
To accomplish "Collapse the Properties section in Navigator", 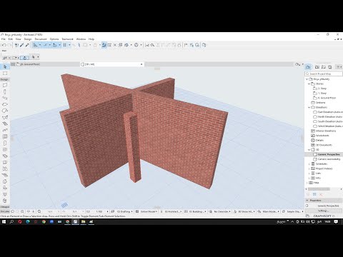I will [x=307, y=201].
